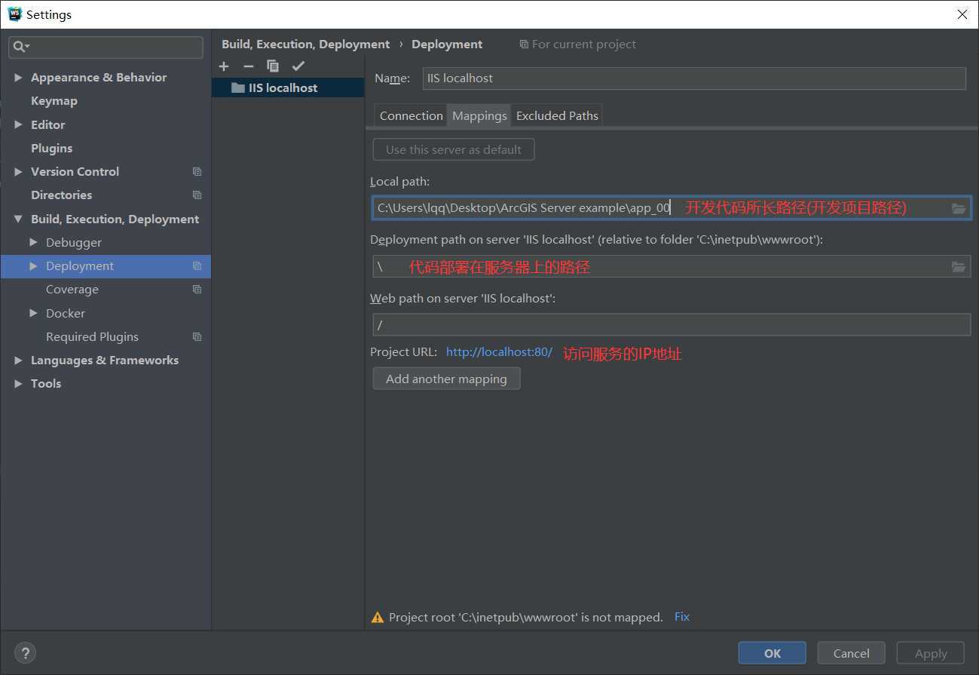Expand Languages & Frameworks section
The image size is (979, 675).
[18, 361]
